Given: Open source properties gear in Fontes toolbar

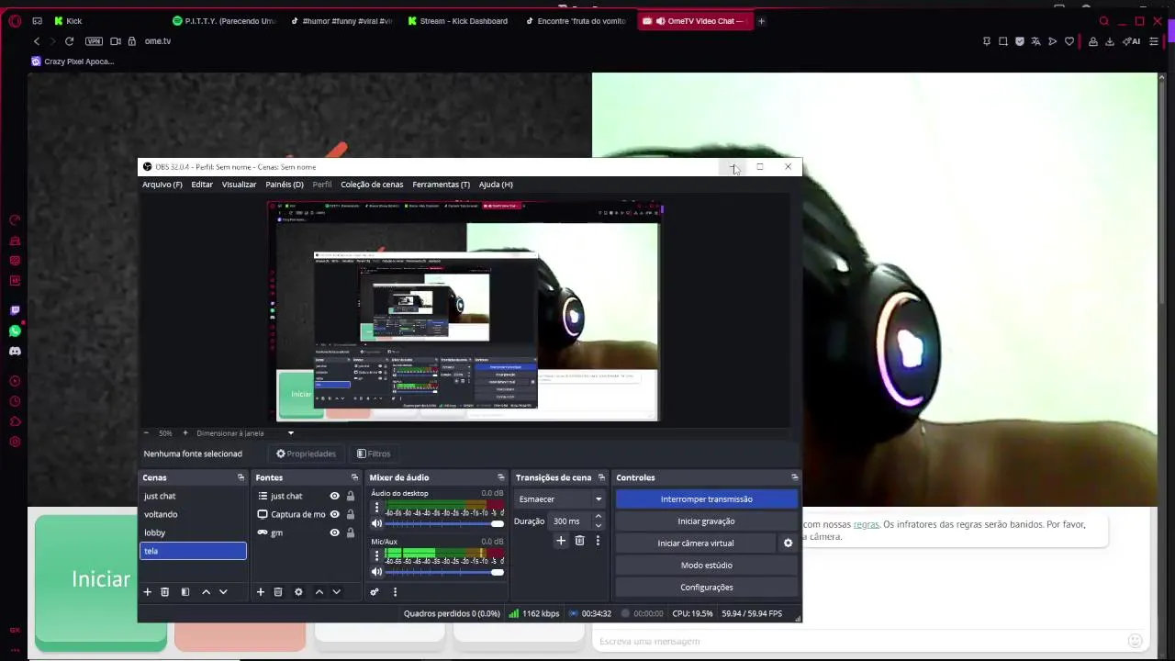Looking at the screenshot, I should (298, 592).
